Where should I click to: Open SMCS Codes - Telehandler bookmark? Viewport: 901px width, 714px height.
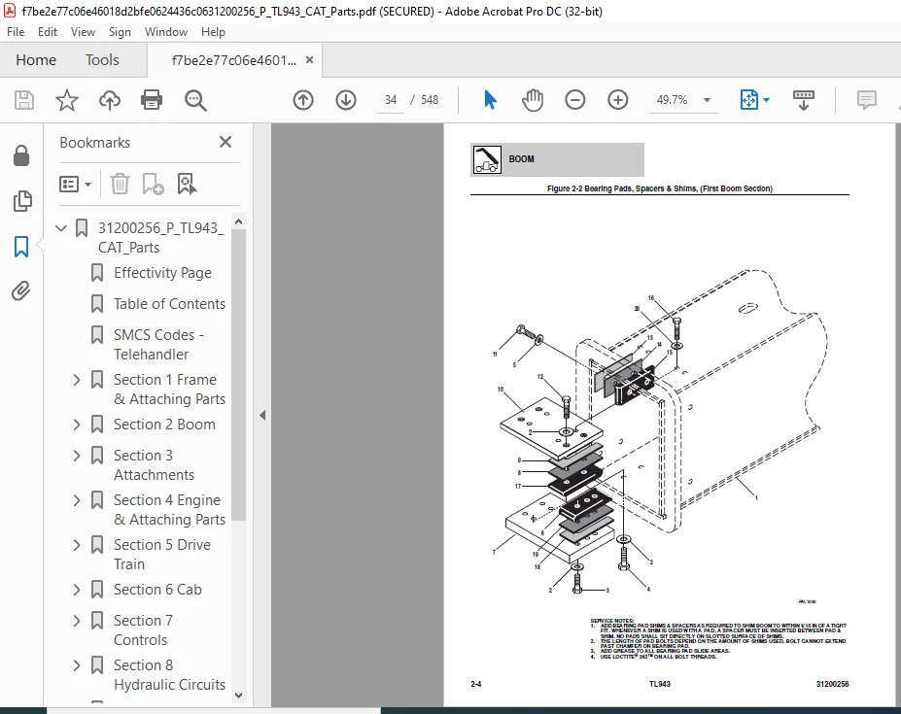click(158, 345)
